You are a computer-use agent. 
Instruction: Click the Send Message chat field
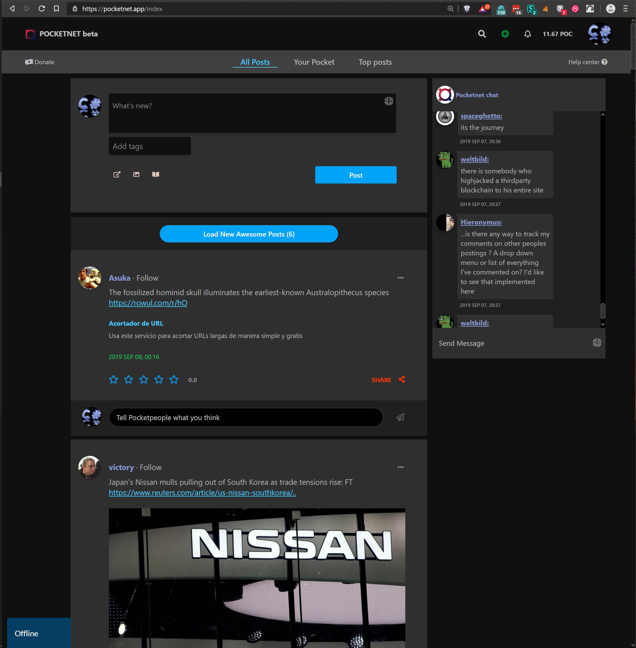click(513, 343)
